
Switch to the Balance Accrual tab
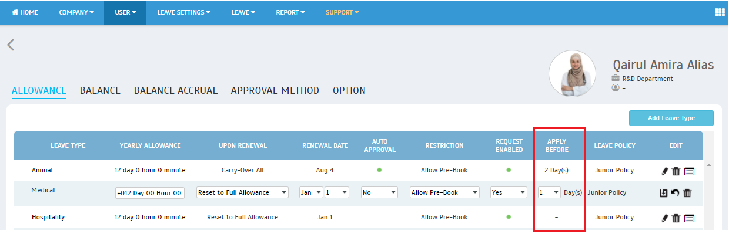pyautogui.click(x=176, y=90)
